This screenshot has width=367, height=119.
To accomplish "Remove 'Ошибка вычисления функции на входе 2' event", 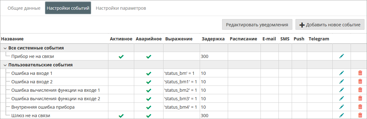I will pyautogui.click(x=360, y=98).
